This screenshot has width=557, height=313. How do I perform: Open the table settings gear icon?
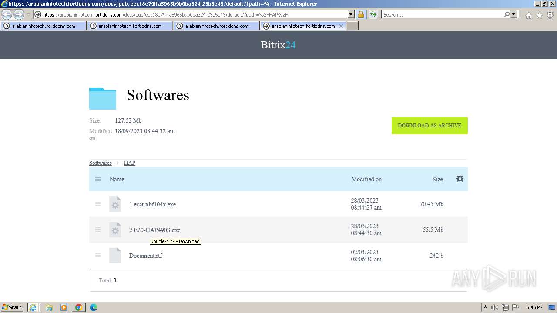(460, 179)
